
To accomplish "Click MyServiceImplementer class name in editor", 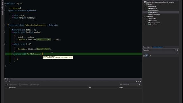I will [x=35, y=25].
